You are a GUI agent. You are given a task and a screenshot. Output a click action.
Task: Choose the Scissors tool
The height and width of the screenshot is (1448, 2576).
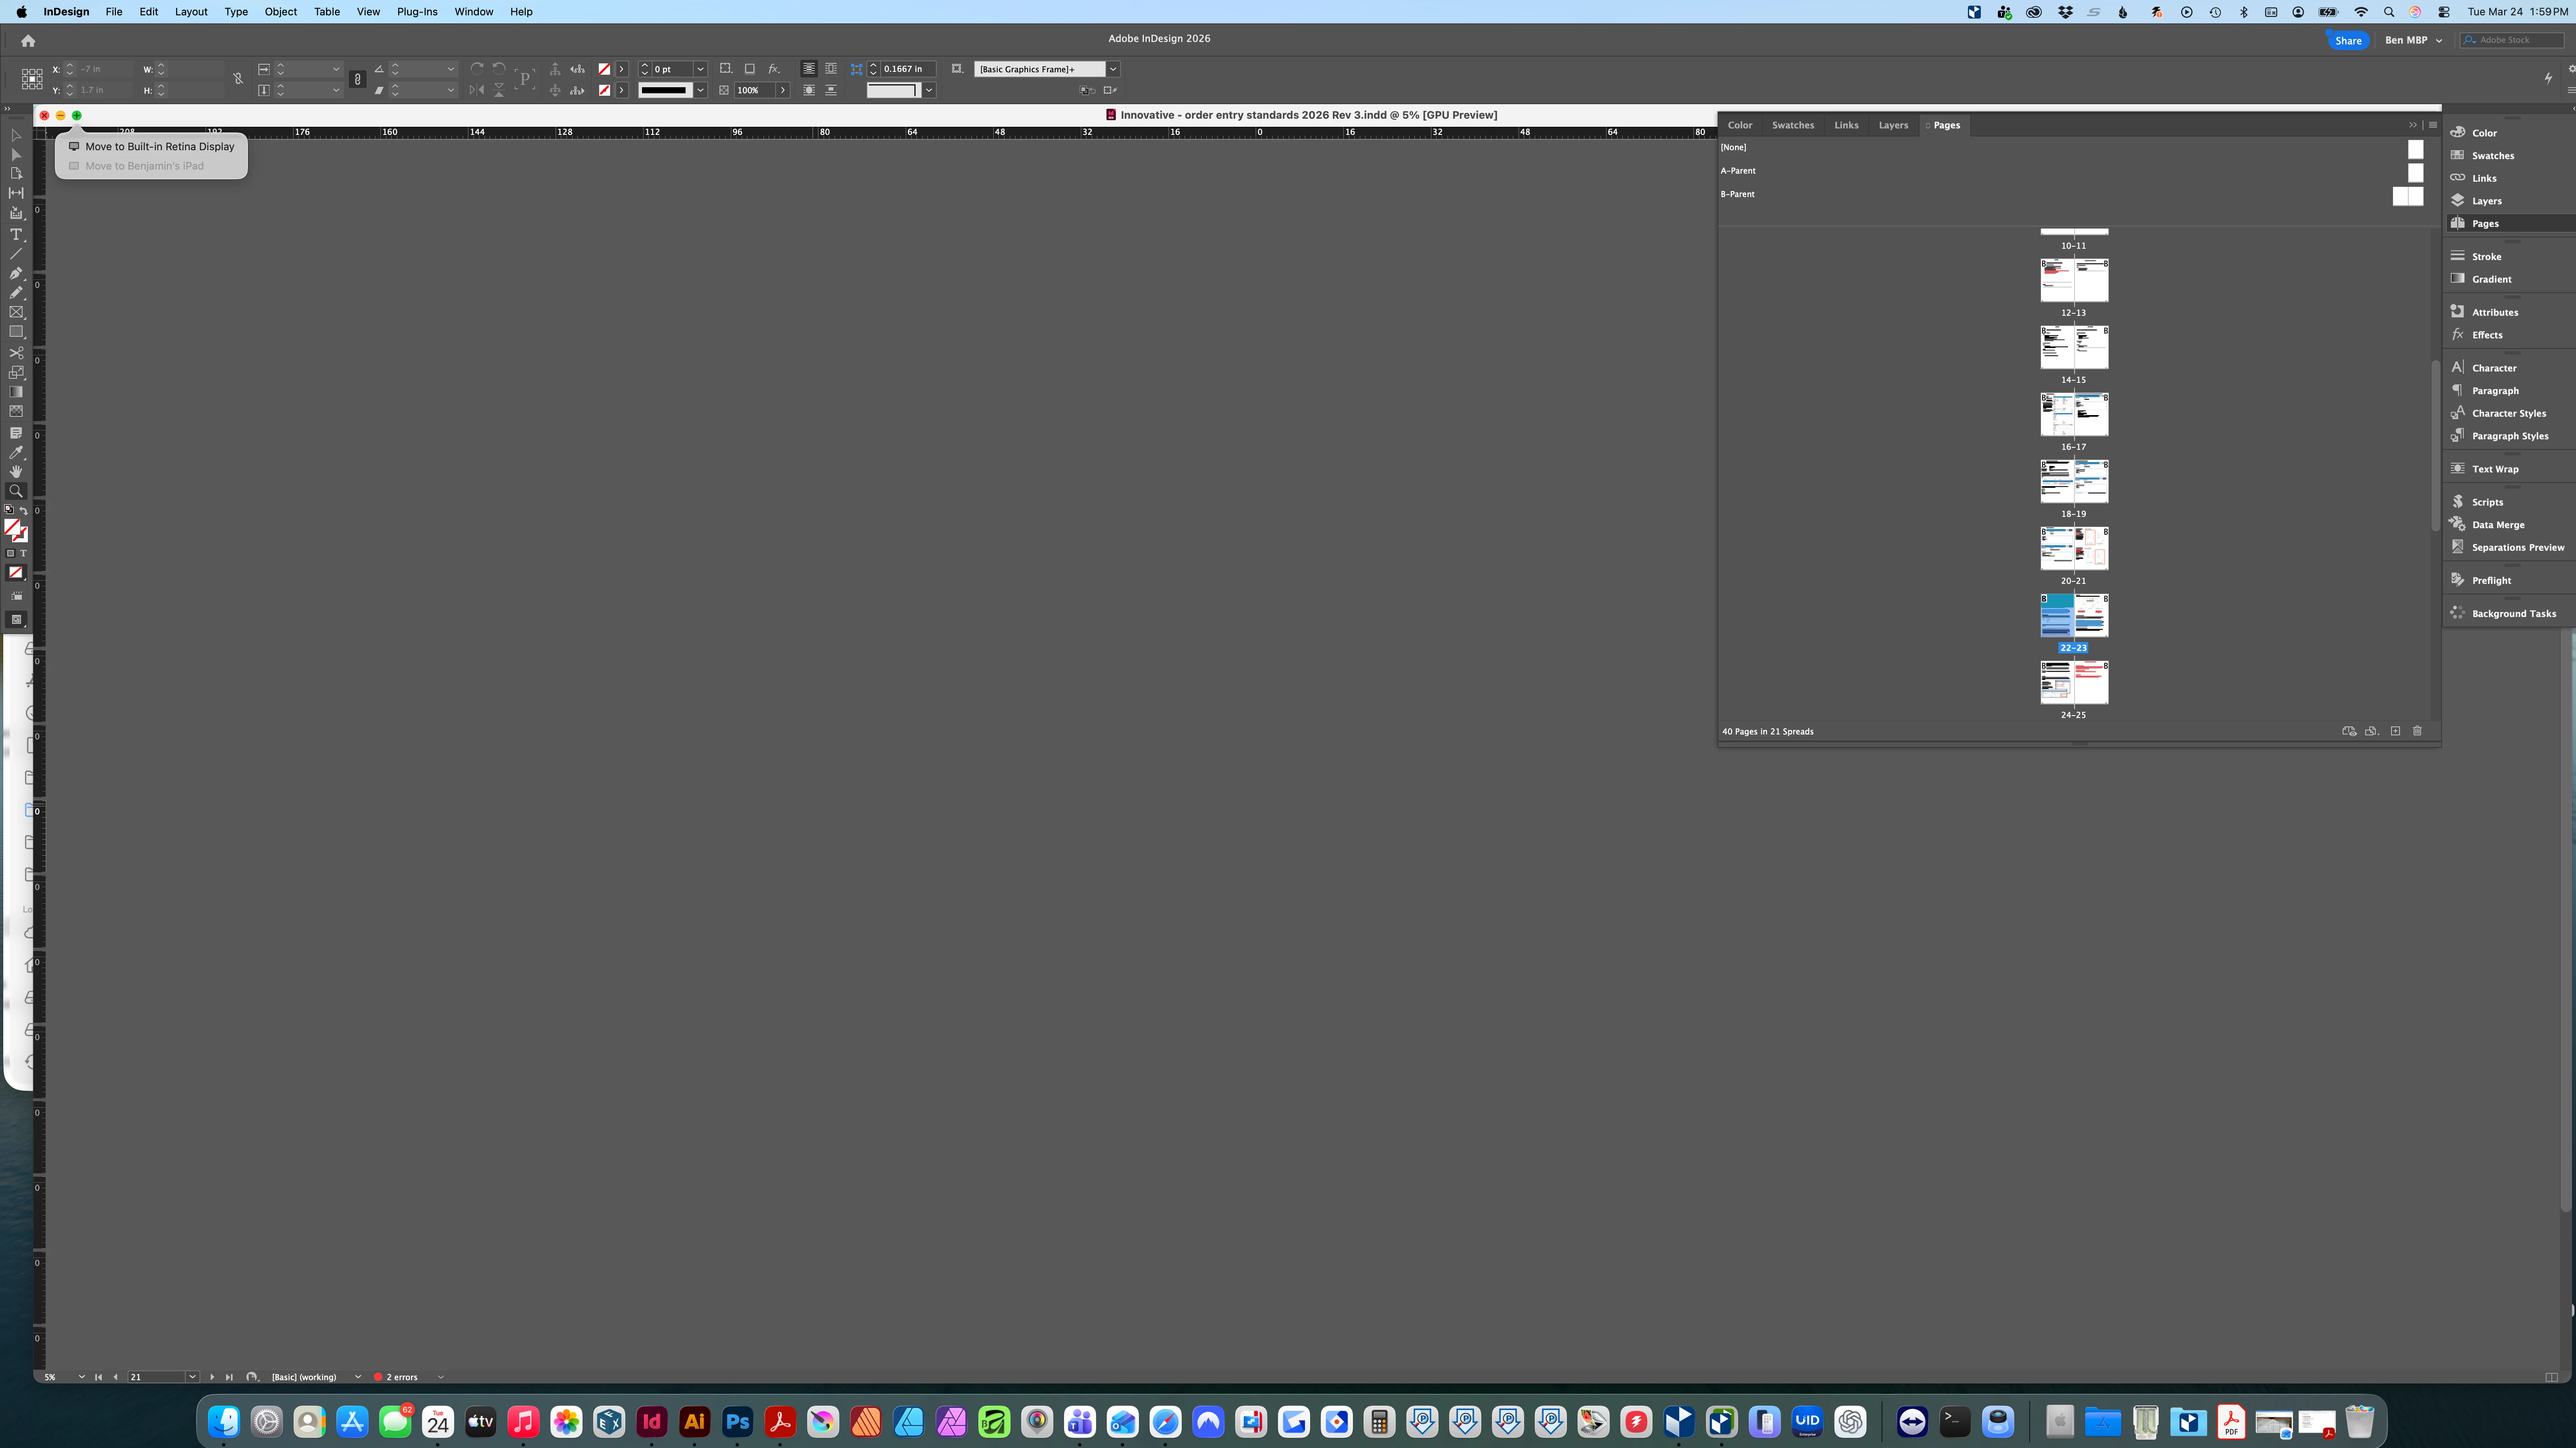pyautogui.click(x=16, y=353)
